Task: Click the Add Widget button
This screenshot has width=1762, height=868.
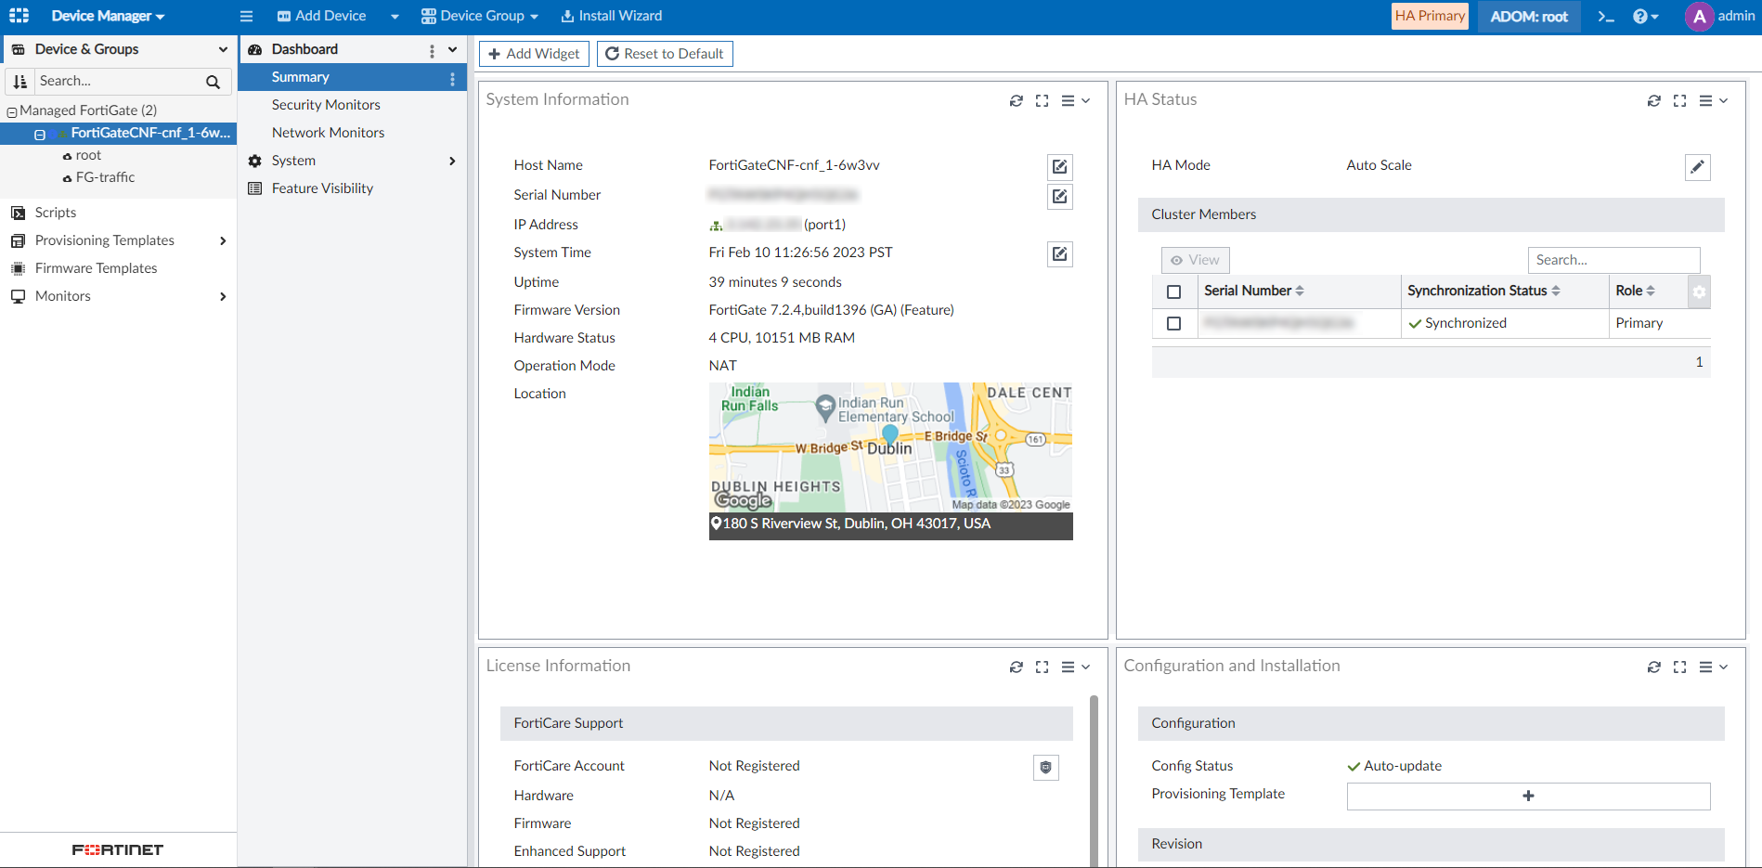Action: [x=534, y=54]
